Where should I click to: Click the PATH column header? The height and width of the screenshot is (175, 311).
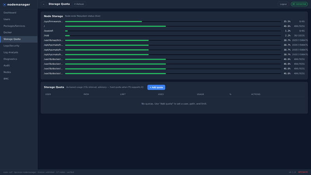pyautogui.click(x=86, y=94)
